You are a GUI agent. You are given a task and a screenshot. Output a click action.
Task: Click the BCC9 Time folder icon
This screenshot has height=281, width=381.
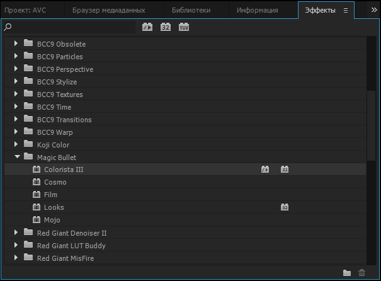tap(28, 106)
